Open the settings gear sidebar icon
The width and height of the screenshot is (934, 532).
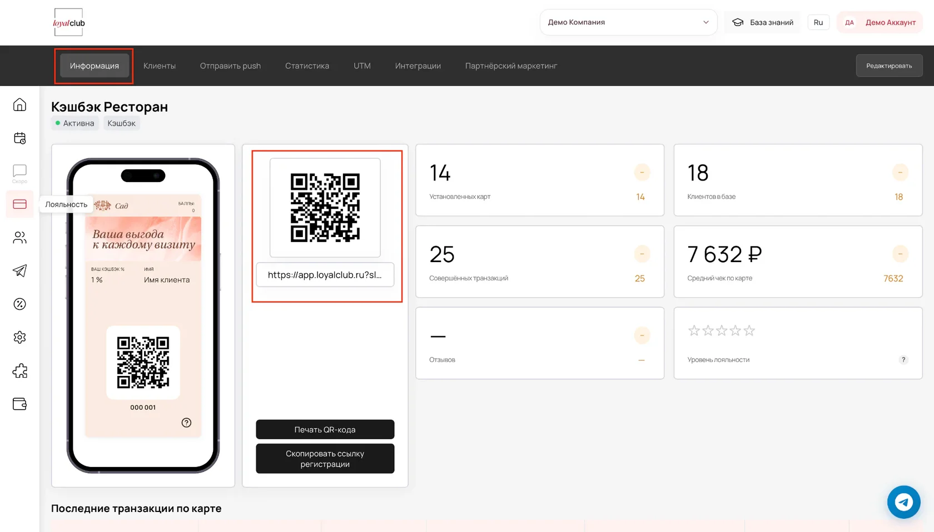(x=19, y=337)
